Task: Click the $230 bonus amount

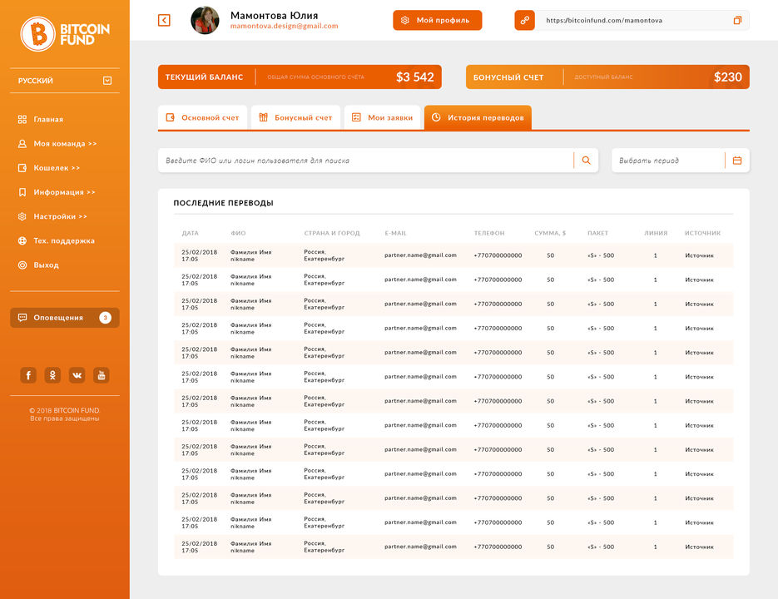Action: click(728, 77)
